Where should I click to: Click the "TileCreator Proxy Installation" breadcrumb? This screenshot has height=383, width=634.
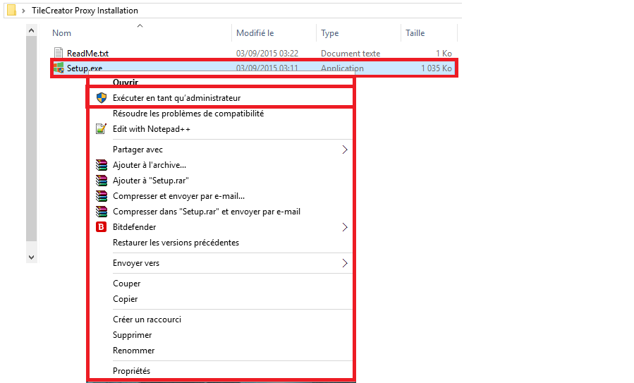pyautogui.click(x=85, y=11)
